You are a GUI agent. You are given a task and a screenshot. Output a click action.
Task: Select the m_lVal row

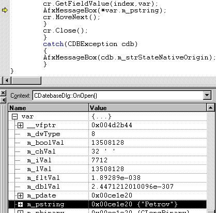point(107,169)
